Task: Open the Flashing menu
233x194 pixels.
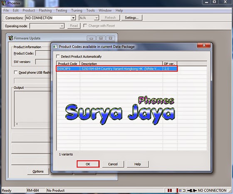Action: pos(45,10)
